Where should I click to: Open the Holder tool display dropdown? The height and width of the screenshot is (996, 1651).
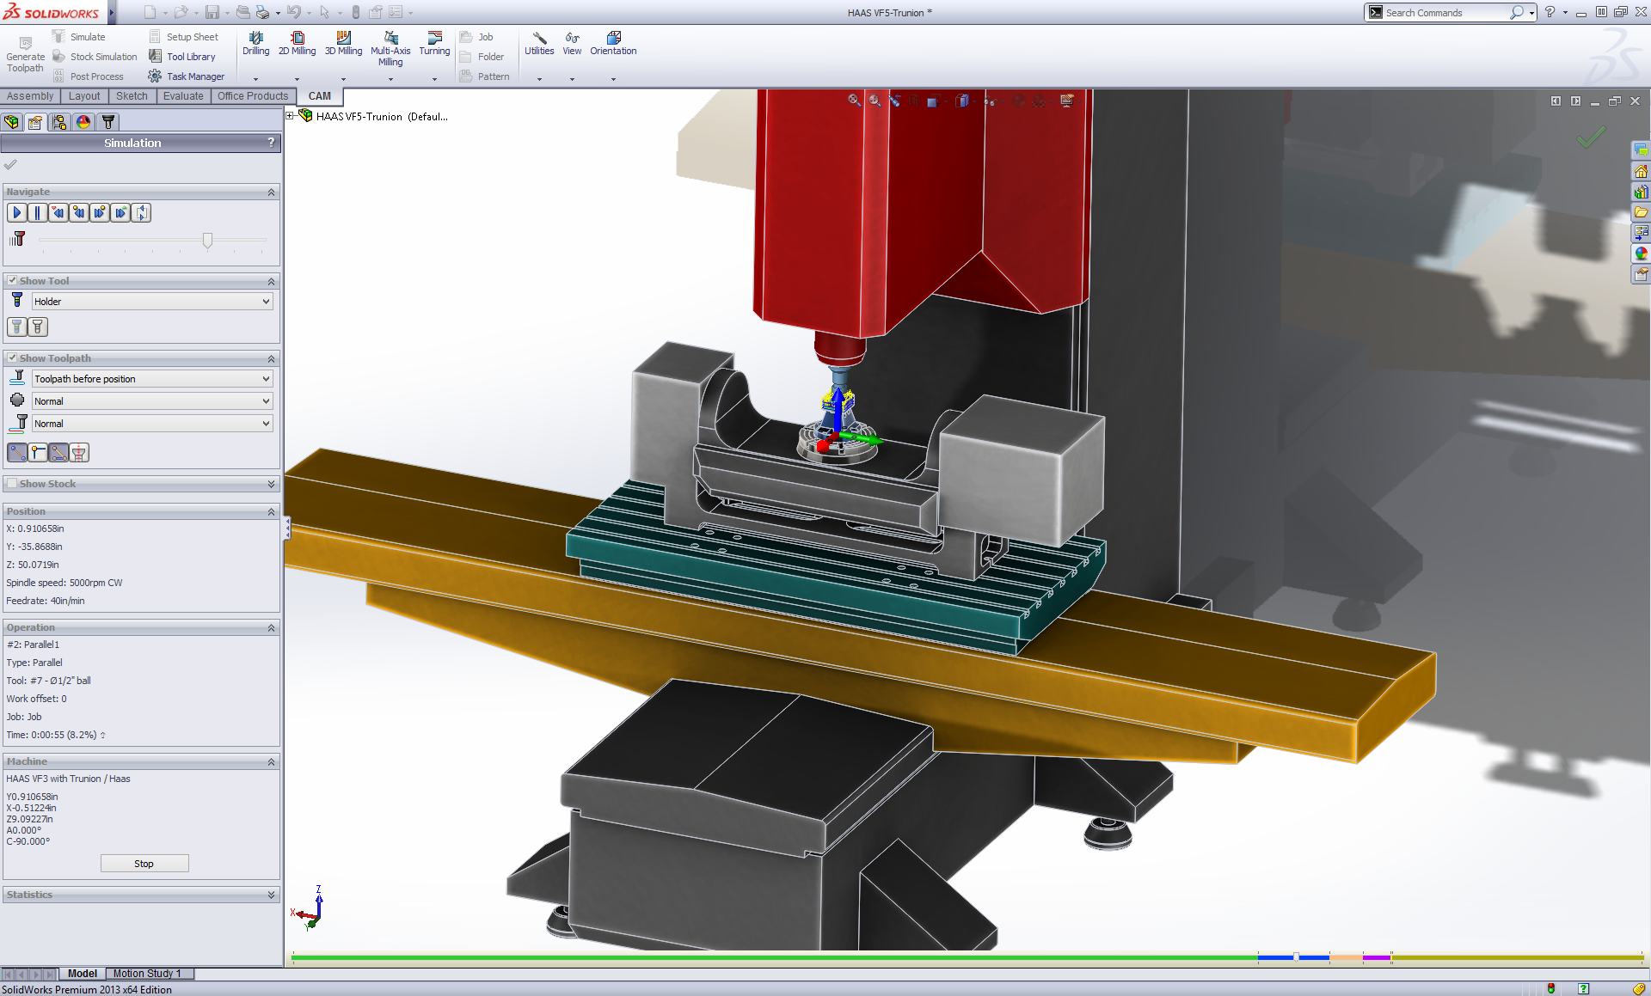152,302
